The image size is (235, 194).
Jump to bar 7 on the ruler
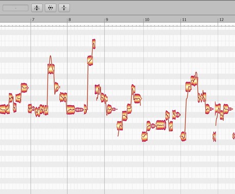(x=33, y=19)
